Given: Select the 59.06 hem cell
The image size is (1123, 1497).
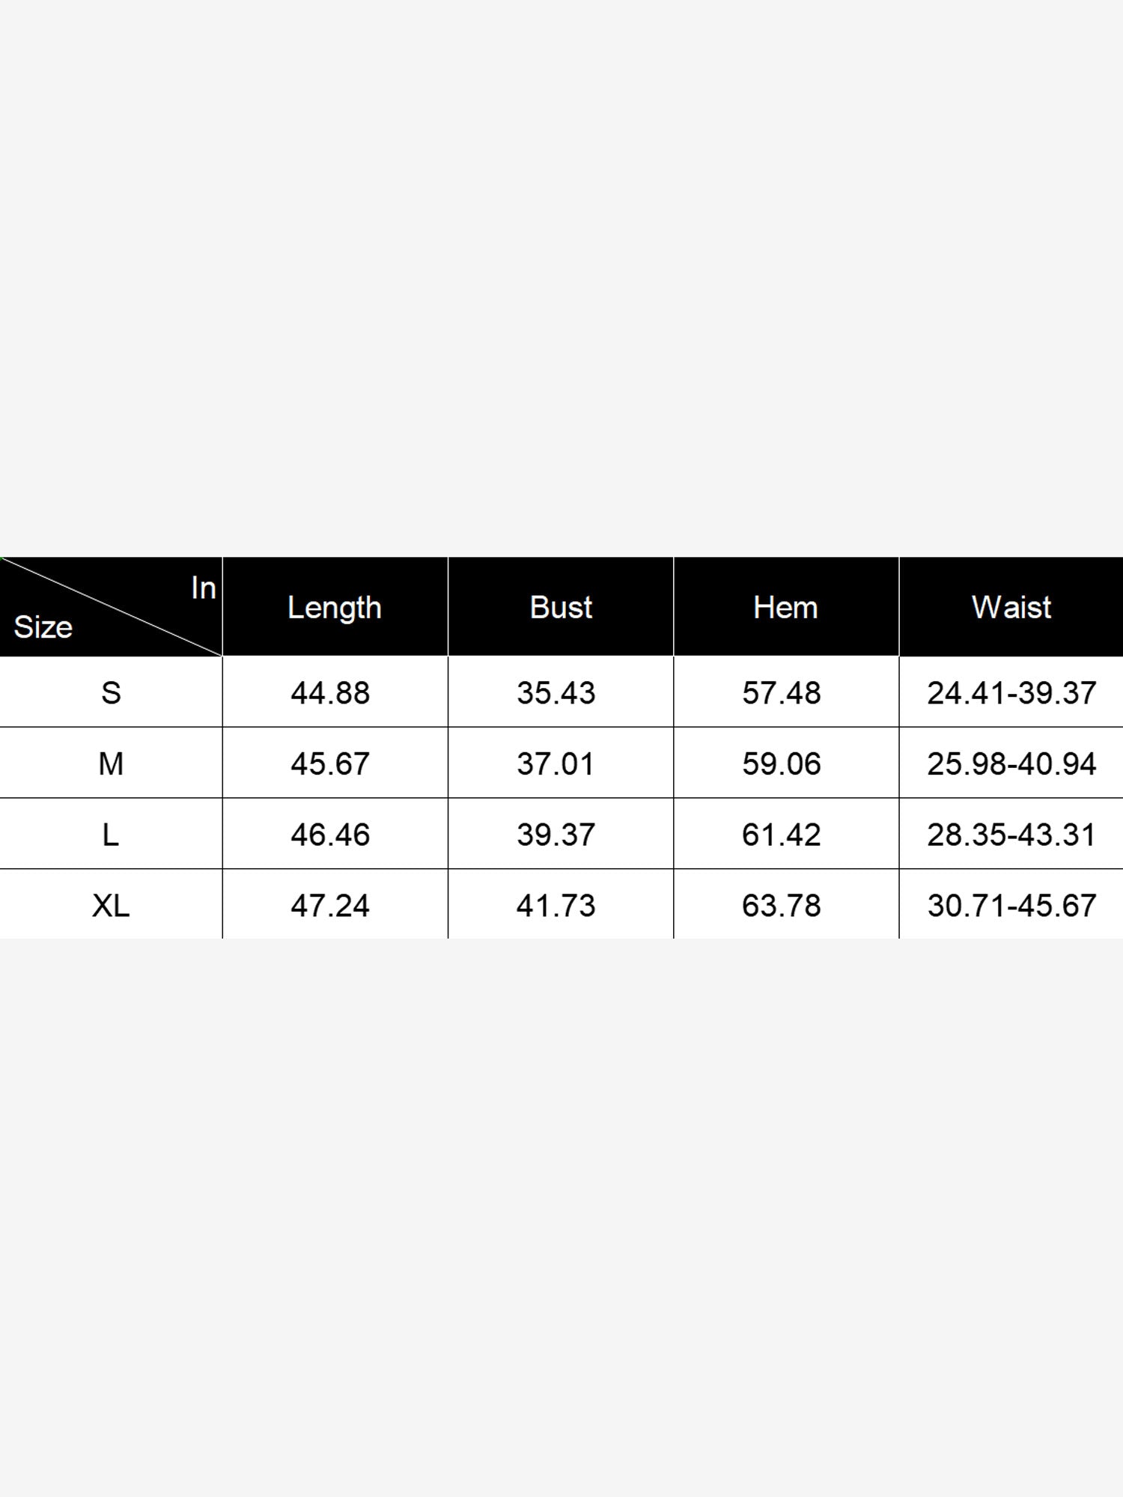Looking at the screenshot, I should (x=782, y=764).
